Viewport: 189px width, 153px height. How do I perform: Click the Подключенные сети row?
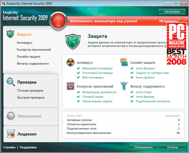123,128
